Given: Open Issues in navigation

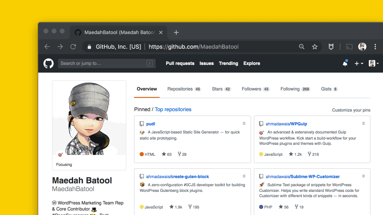Looking at the screenshot, I should (x=206, y=63).
